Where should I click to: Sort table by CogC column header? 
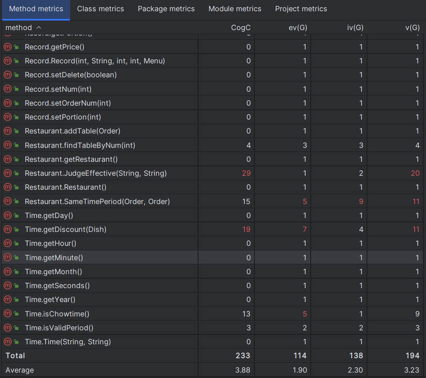[x=240, y=28]
